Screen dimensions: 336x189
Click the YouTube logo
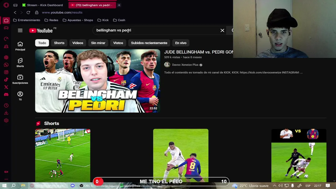[41, 30]
